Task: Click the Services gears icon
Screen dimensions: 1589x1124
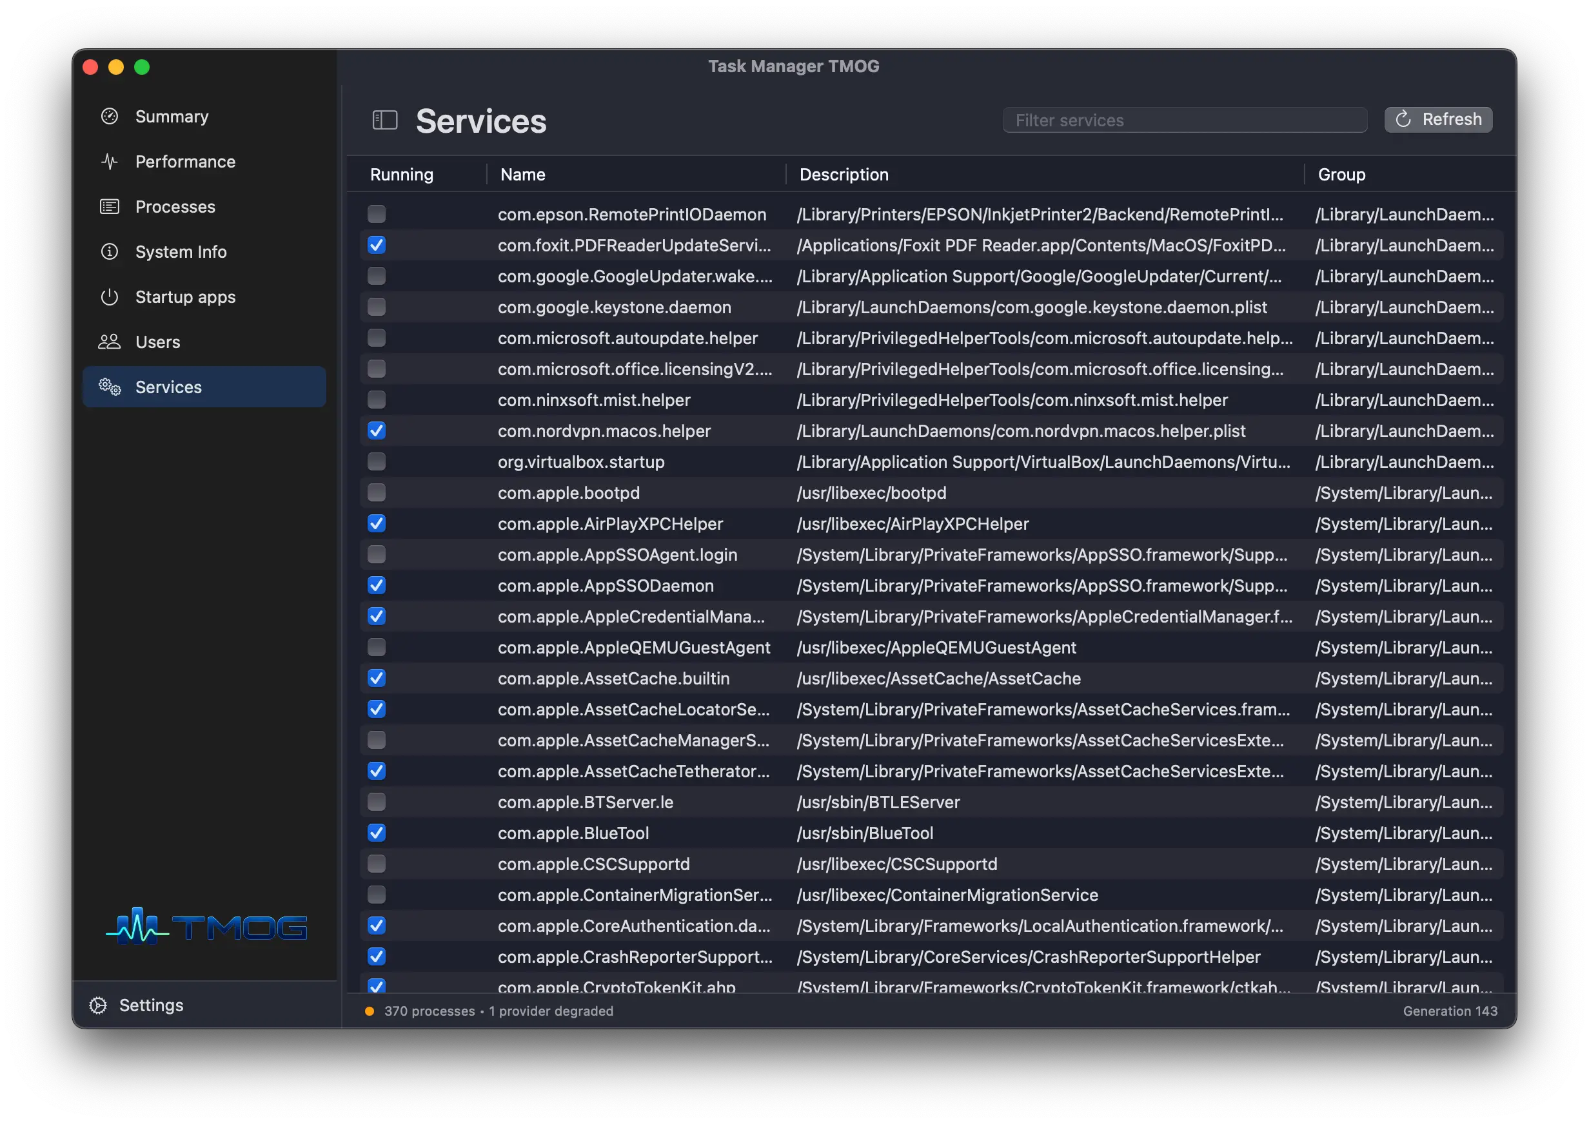Action: click(110, 387)
